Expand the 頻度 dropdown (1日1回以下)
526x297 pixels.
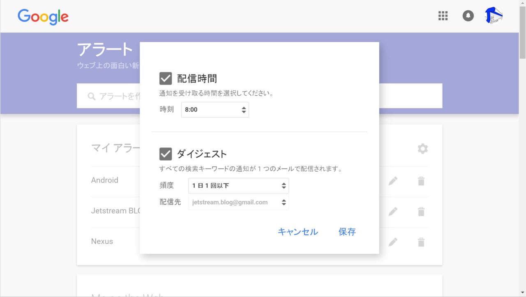[238, 186]
